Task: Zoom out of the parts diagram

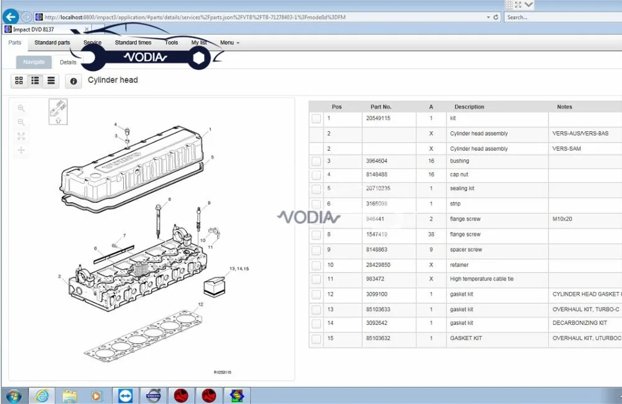Action: 21,122
